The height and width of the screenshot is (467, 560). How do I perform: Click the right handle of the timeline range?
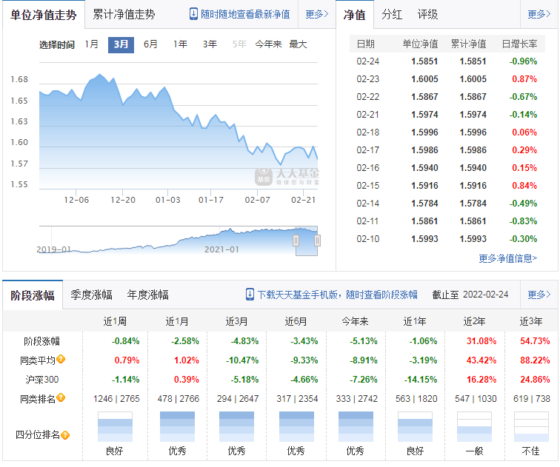pos(317,241)
